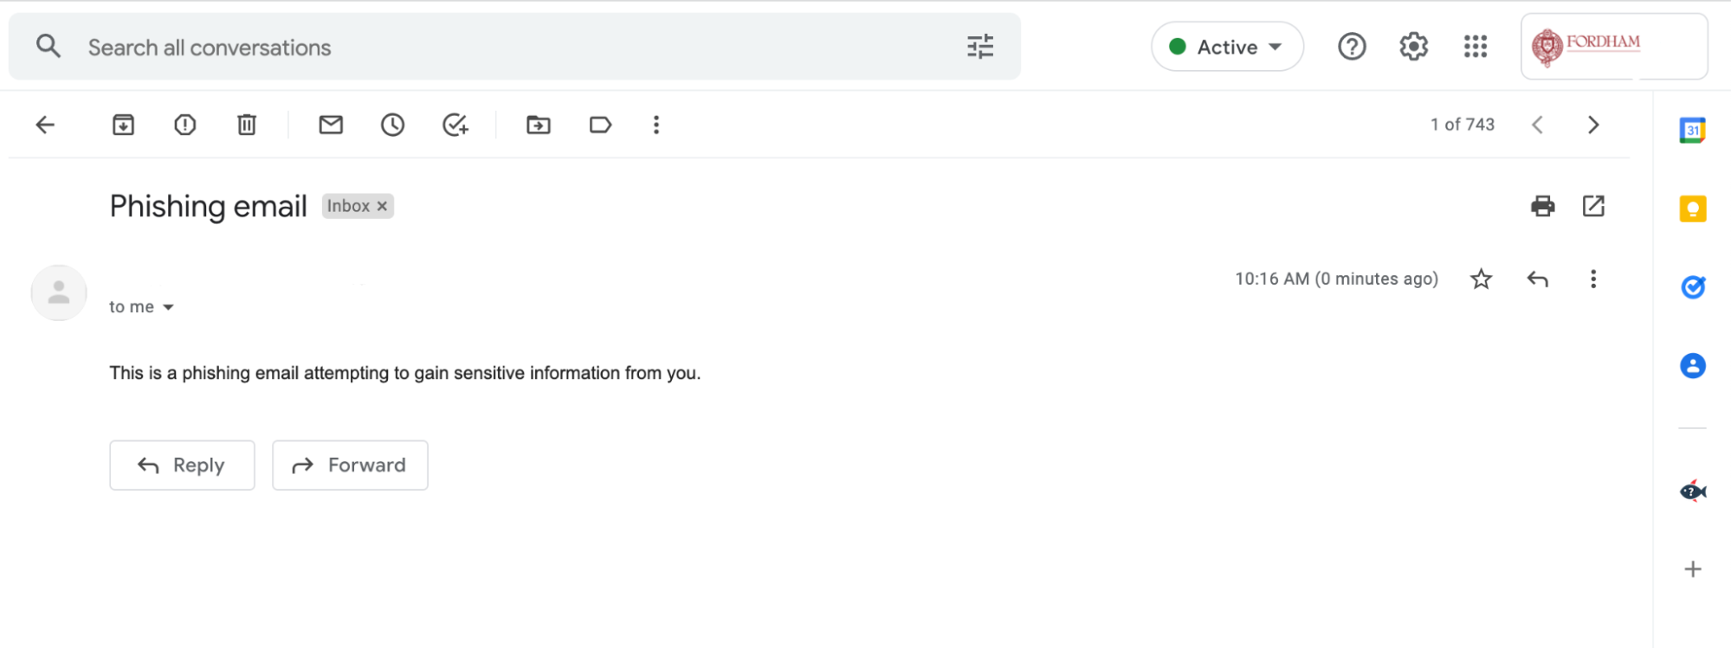1731x648 pixels.
Task: Click the phishing message body text
Action: pyautogui.click(x=404, y=373)
